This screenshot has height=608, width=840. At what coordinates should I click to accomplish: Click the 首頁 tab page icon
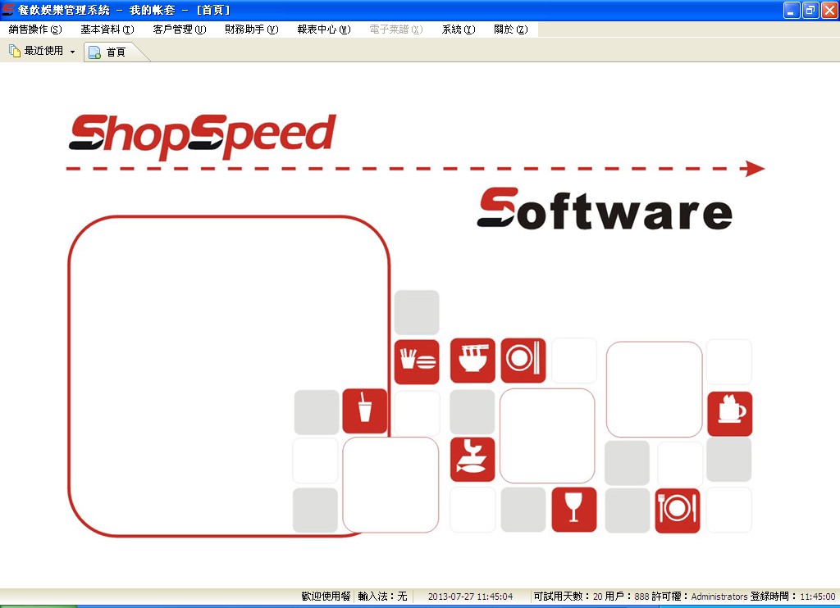95,52
